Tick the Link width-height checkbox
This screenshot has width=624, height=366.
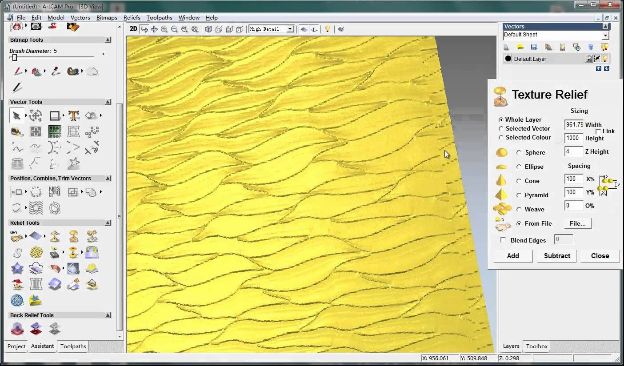pyautogui.click(x=598, y=131)
